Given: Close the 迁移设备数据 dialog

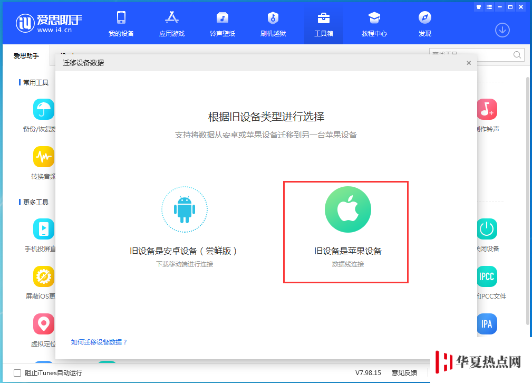Looking at the screenshot, I should [x=469, y=63].
